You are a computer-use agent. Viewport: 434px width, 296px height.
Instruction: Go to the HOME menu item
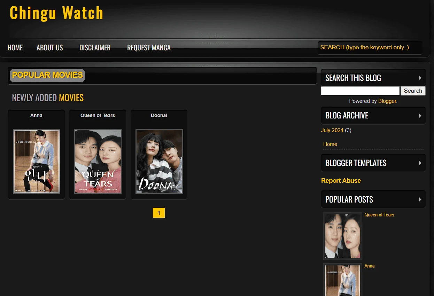click(x=15, y=48)
